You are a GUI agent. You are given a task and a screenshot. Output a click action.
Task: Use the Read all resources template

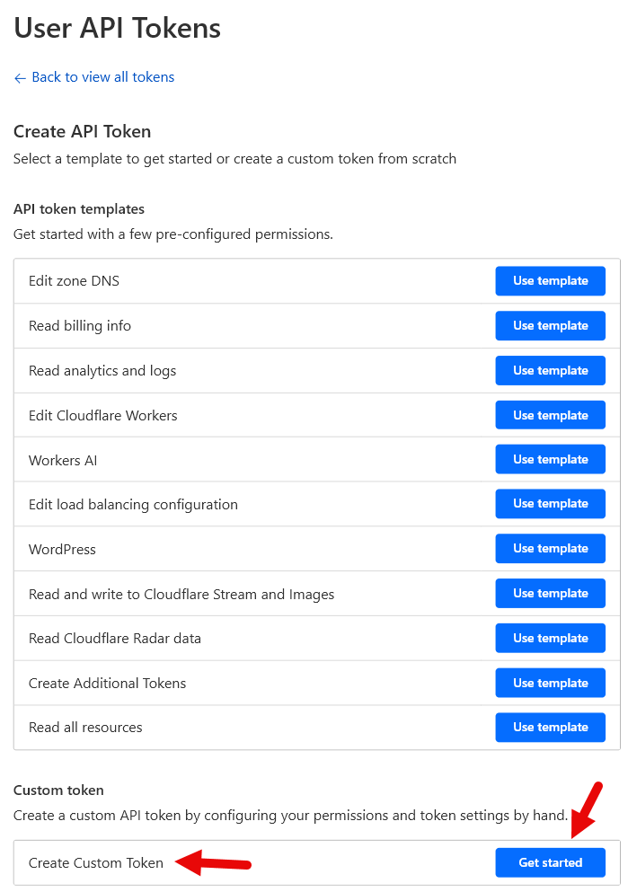550,728
